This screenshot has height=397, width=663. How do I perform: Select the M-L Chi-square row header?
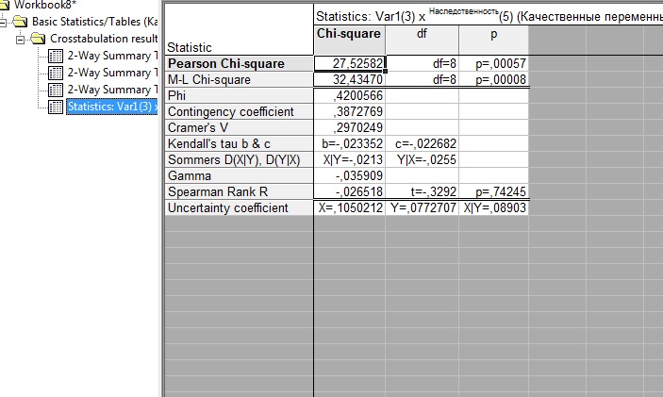point(240,79)
